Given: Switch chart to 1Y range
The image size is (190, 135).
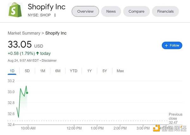Looking at the screenshot, I should coord(89,71).
